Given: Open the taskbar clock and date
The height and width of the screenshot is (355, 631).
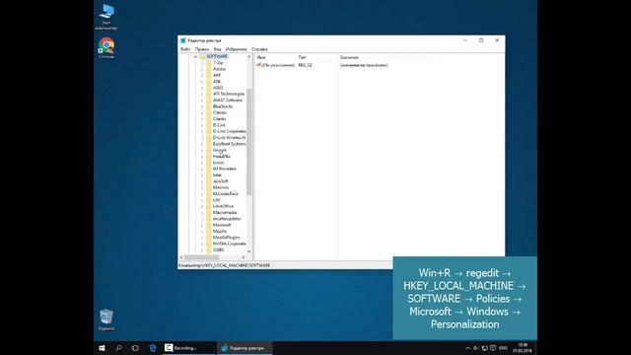Looking at the screenshot, I should (x=522, y=348).
